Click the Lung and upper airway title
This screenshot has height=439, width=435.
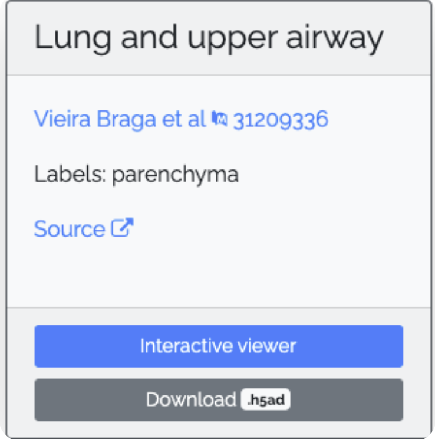(x=209, y=38)
